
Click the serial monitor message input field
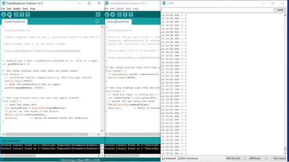pyautogui.click(x=217, y=10)
